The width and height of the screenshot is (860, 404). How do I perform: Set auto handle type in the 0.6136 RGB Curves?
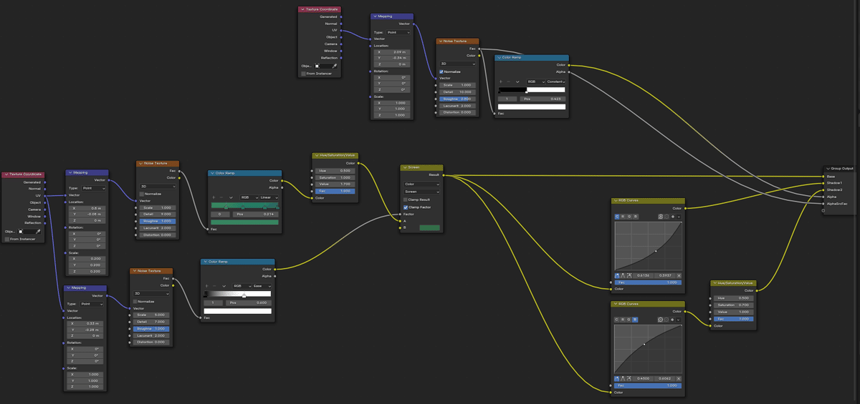(x=617, y=276)
